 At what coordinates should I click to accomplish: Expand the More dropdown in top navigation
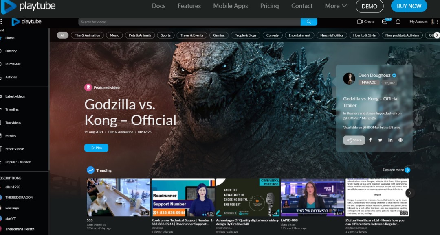336,6
